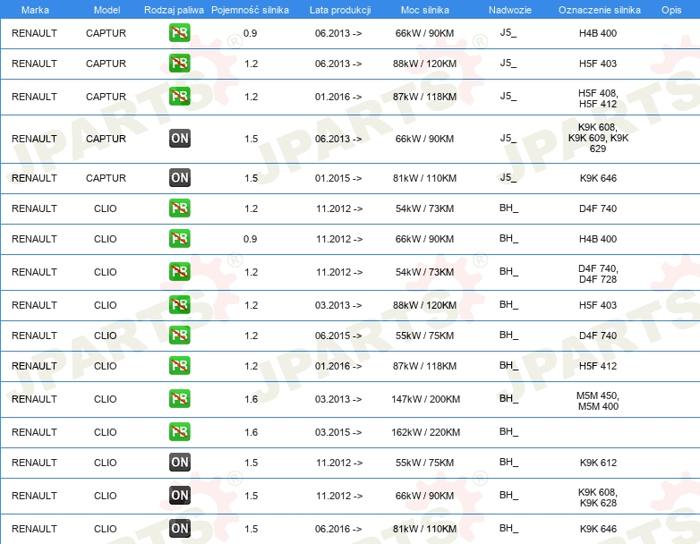Select the 06.2015 -> production date cell
Viewport: 700px width, 544px height.
(x=338, y=336)
